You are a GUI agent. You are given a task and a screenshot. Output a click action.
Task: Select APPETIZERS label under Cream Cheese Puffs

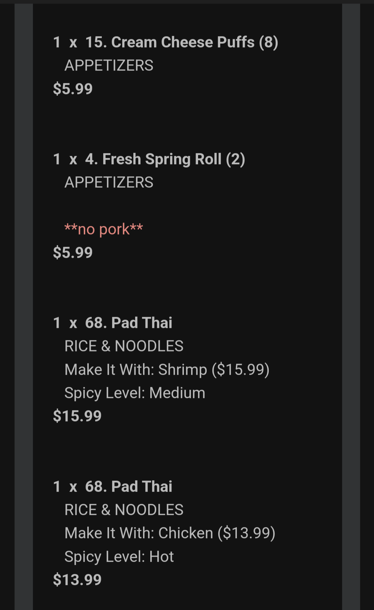109,66
